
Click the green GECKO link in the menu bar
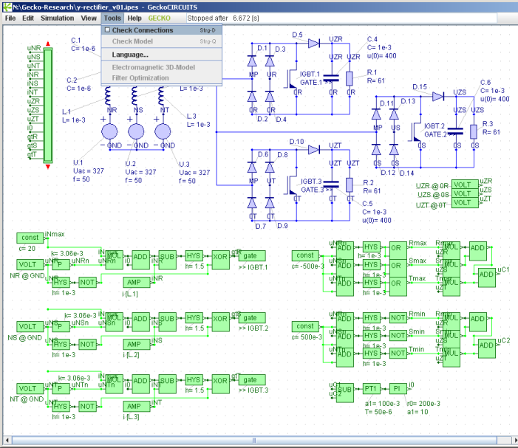coord(158,17)
